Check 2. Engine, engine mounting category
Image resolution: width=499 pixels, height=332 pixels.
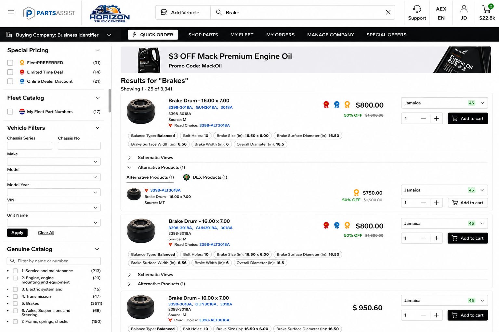[x=15, y=278]
